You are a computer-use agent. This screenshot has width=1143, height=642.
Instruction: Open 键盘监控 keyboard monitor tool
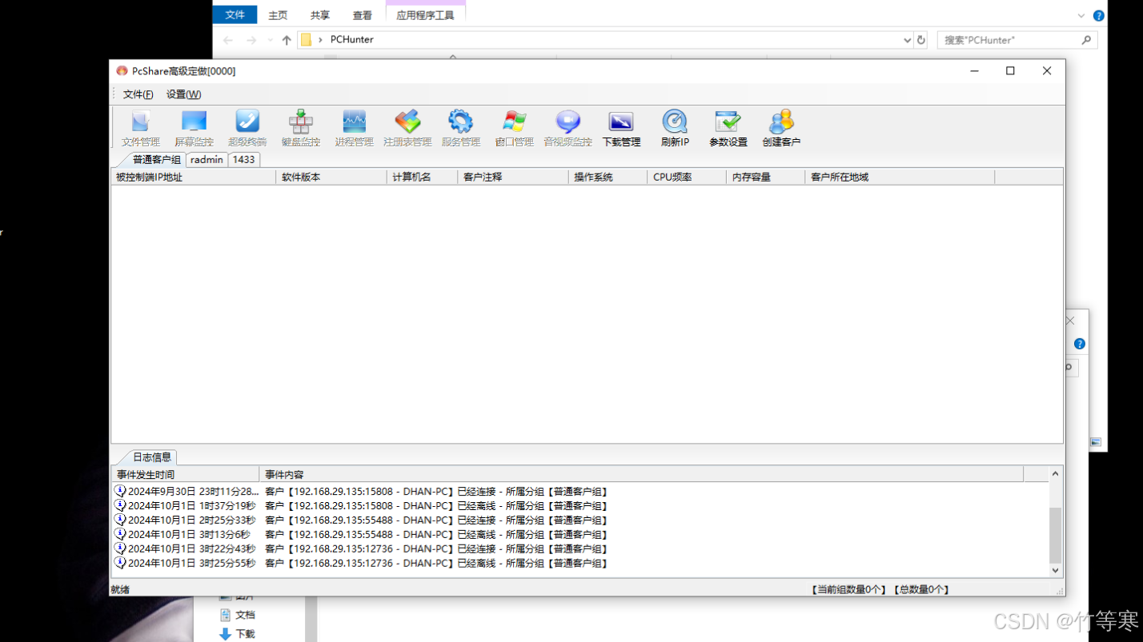click(301, 129)
